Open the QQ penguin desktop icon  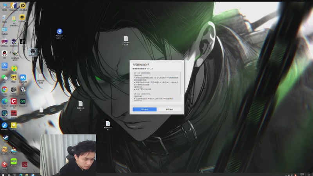pos(4,54)
